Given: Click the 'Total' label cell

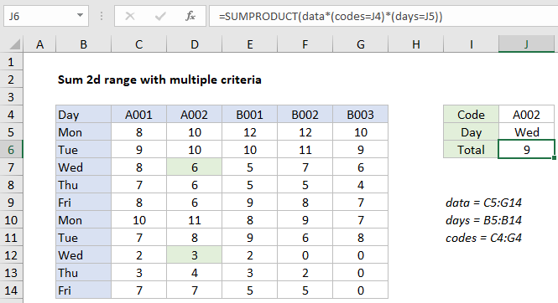Looking at the screenshot, I should click(x=472, y=150).
